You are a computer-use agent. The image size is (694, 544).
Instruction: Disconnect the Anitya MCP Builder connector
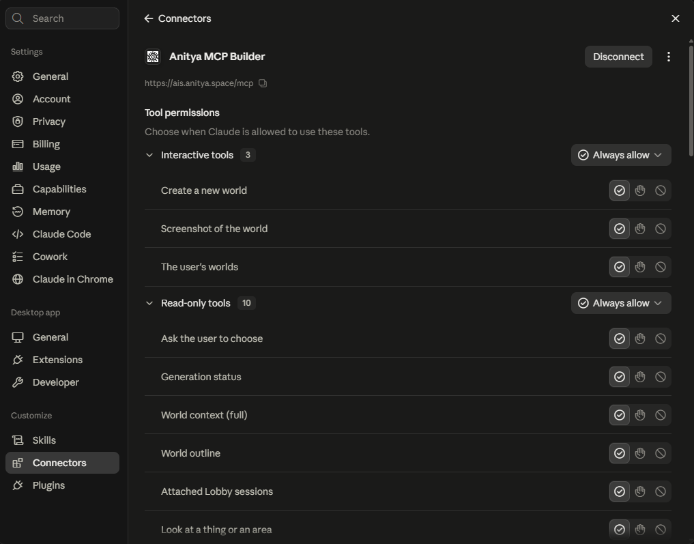[618, 57]
